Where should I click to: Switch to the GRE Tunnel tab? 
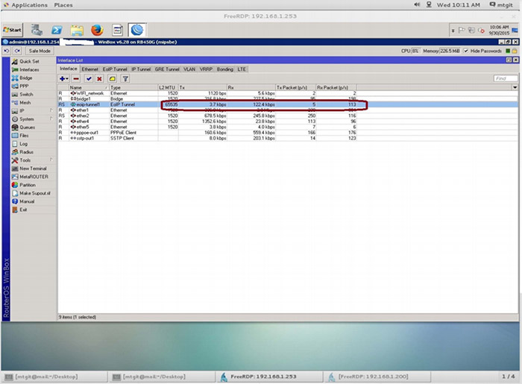(167, 69)
